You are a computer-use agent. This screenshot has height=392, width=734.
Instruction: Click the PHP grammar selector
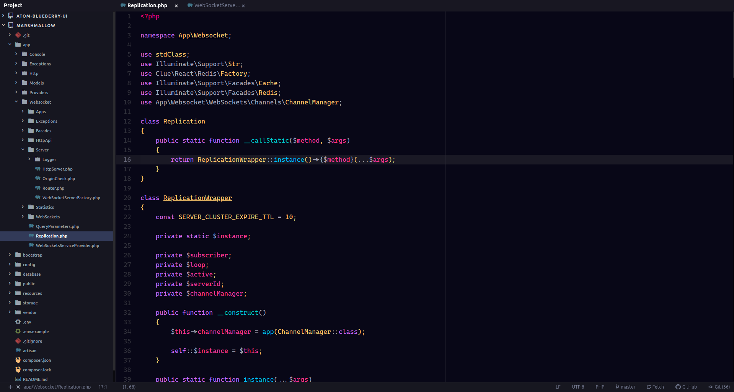600,387
